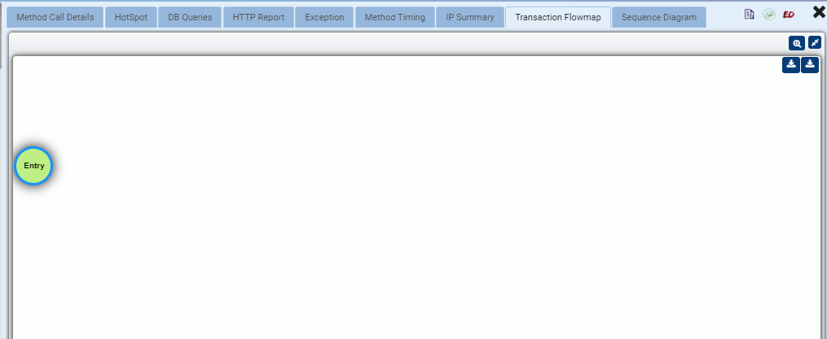Open the red ED icon
Image resolution: width=827 pixels, height=339 pixels.
[789, 15]
